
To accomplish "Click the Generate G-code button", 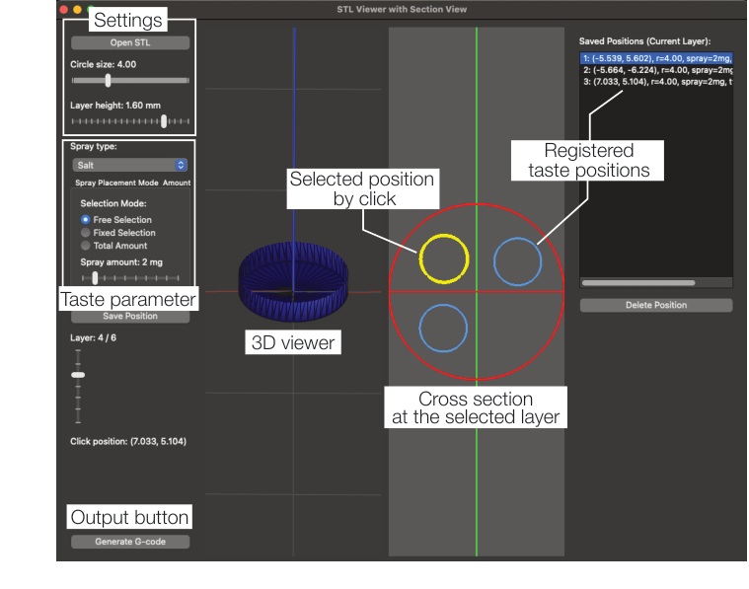I will 130,542.
